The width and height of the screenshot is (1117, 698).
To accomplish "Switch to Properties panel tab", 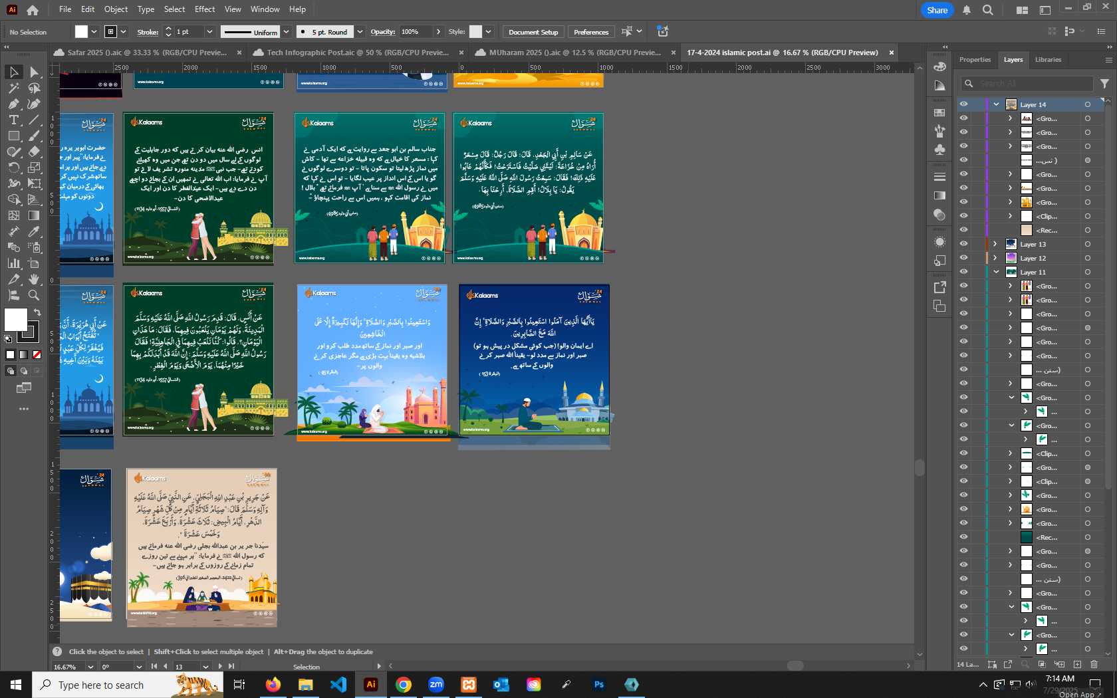I will click(975, 60).
